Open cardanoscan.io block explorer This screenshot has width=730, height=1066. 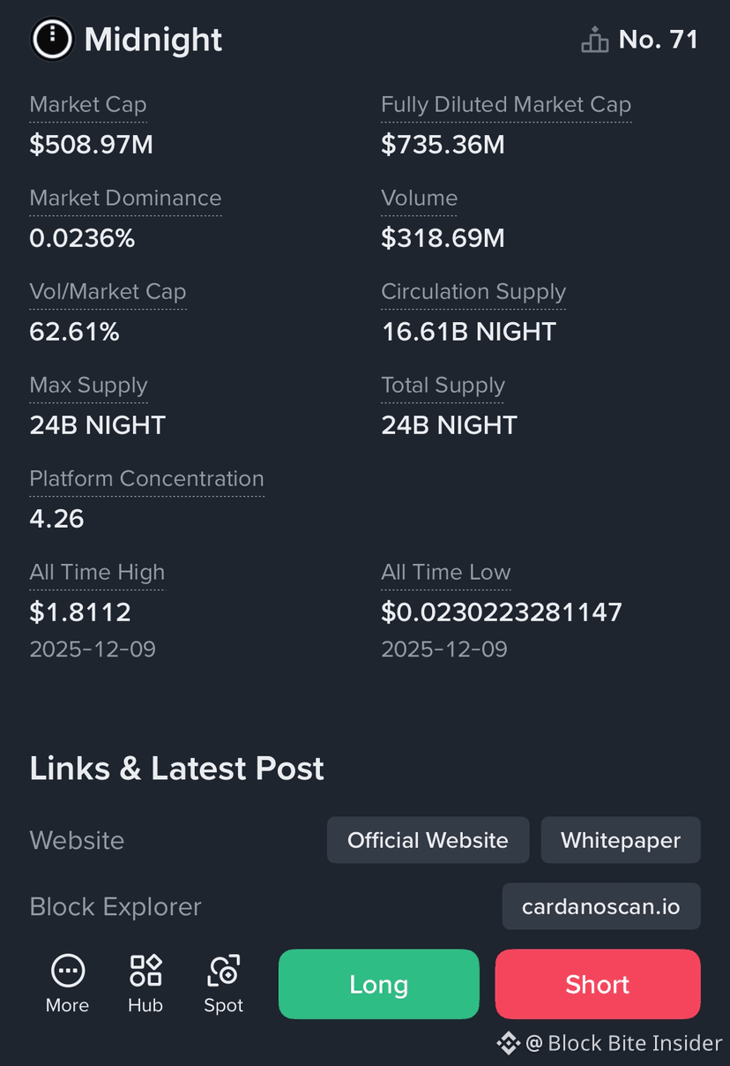(x=601, y=906)
